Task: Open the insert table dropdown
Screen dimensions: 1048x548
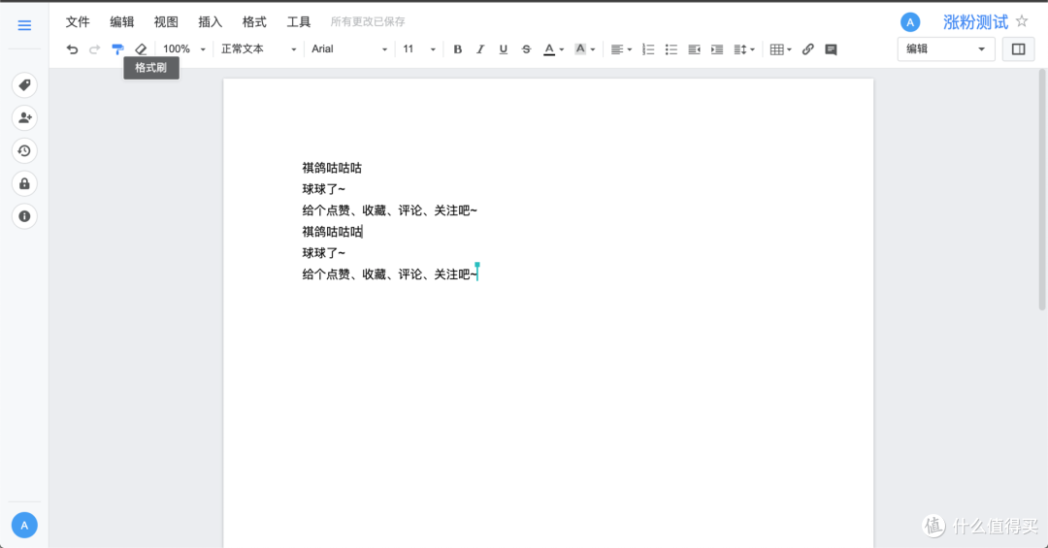Action: pyautogui.click(x=780, y=49)
